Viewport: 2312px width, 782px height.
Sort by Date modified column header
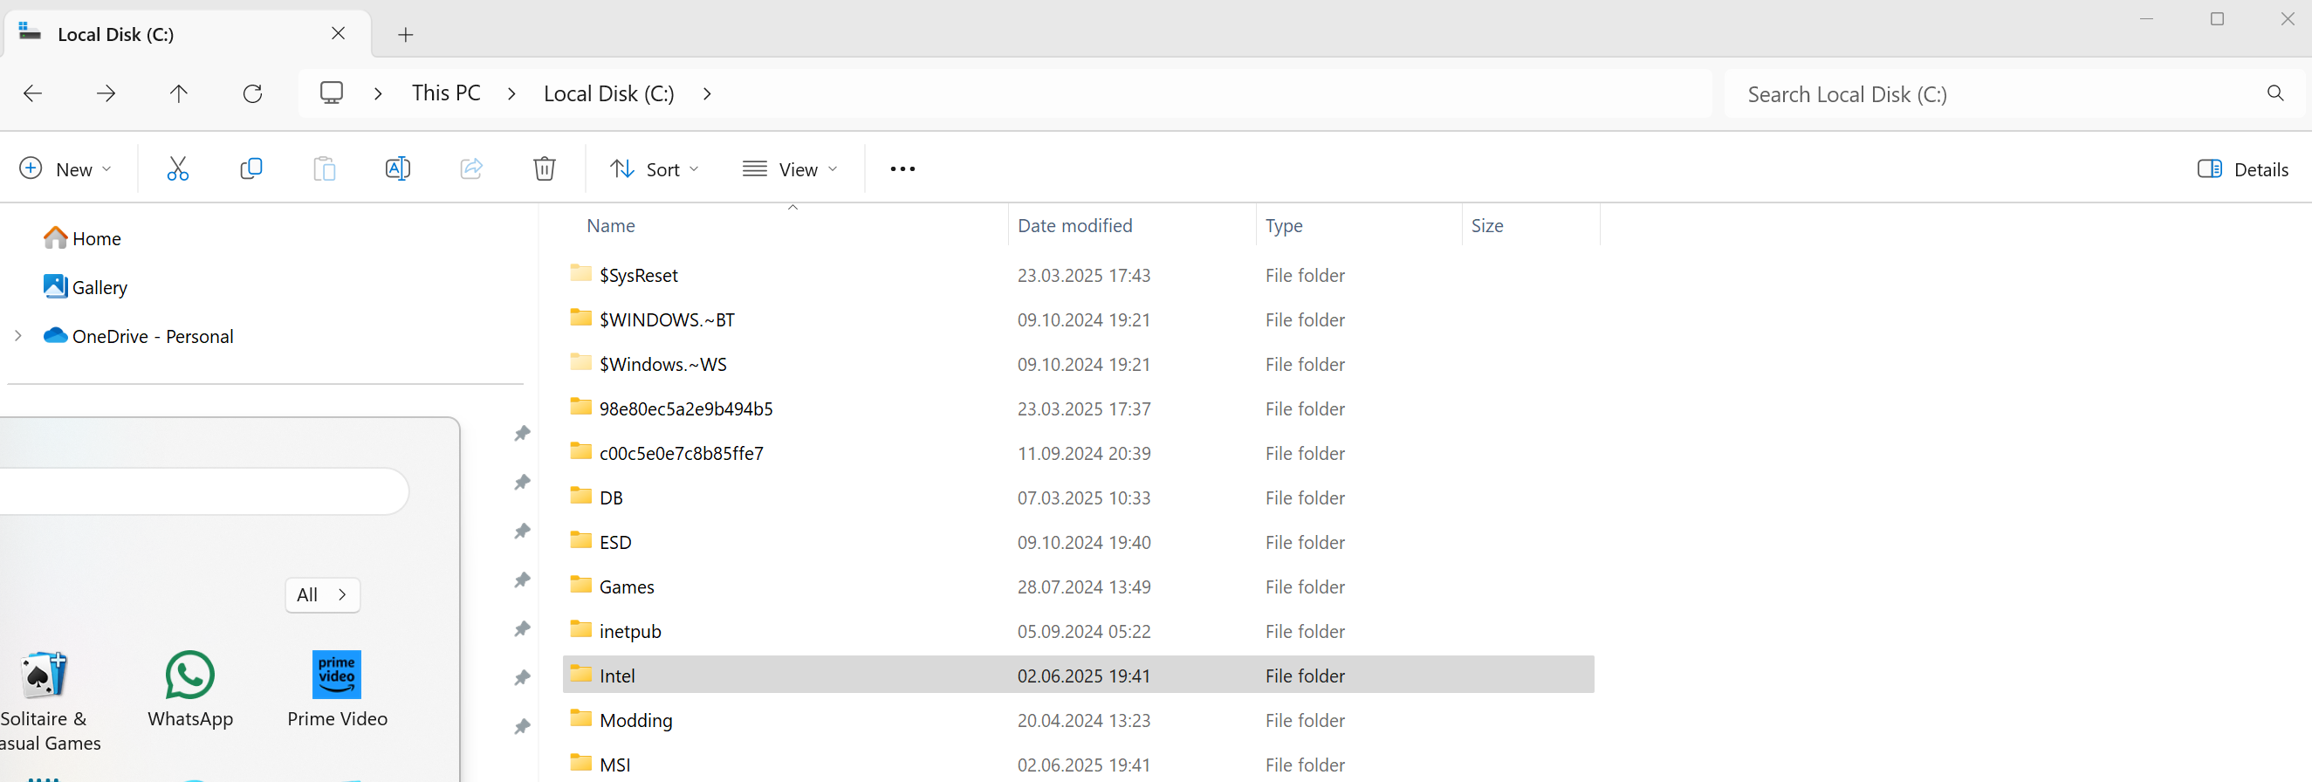coord(1075,225)
